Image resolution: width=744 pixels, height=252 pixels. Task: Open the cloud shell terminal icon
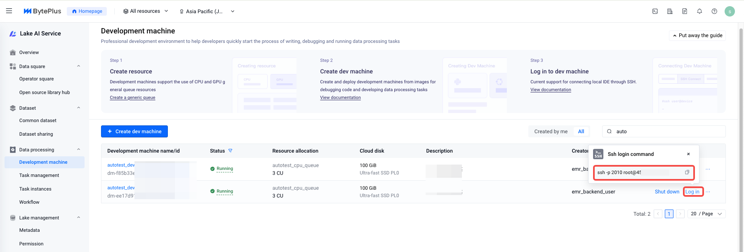pyautogui.click(x=655, y=11)
